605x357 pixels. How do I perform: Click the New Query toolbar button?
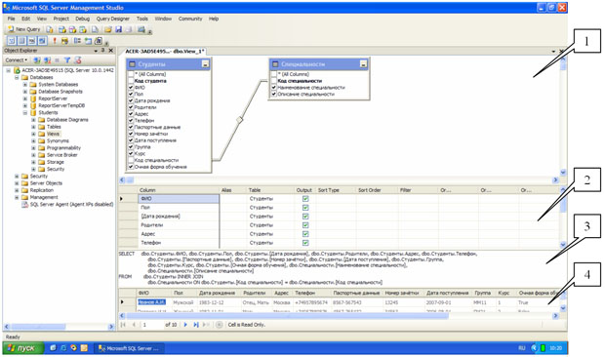24,29
